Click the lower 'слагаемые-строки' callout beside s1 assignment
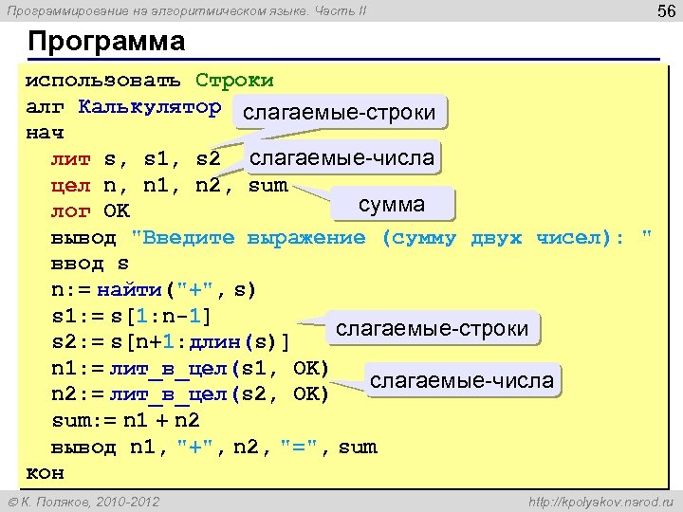683x512 pixels. pos(433,328)
